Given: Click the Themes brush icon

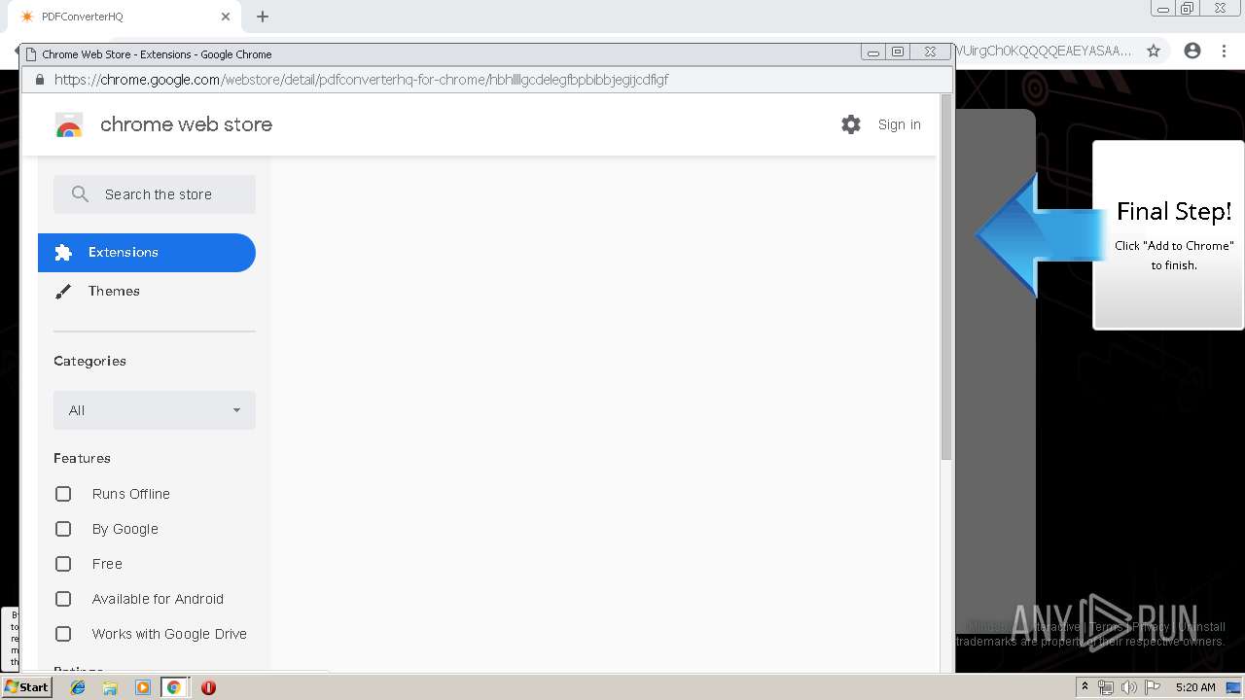Looking at the screenshot, I should point(63,292).
